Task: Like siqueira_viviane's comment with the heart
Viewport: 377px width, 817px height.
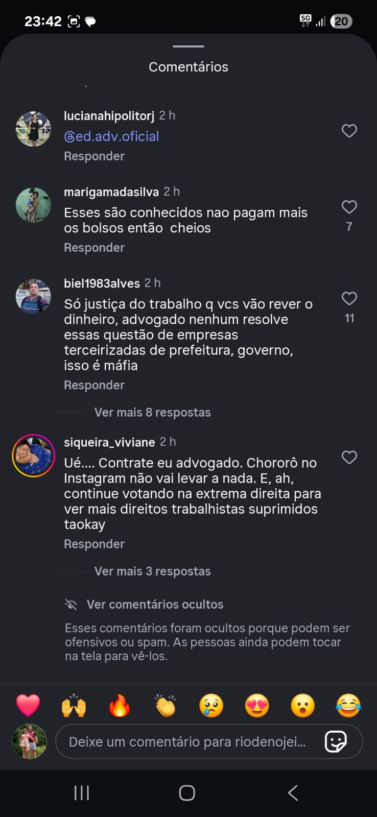Action: tap(349, 458)
